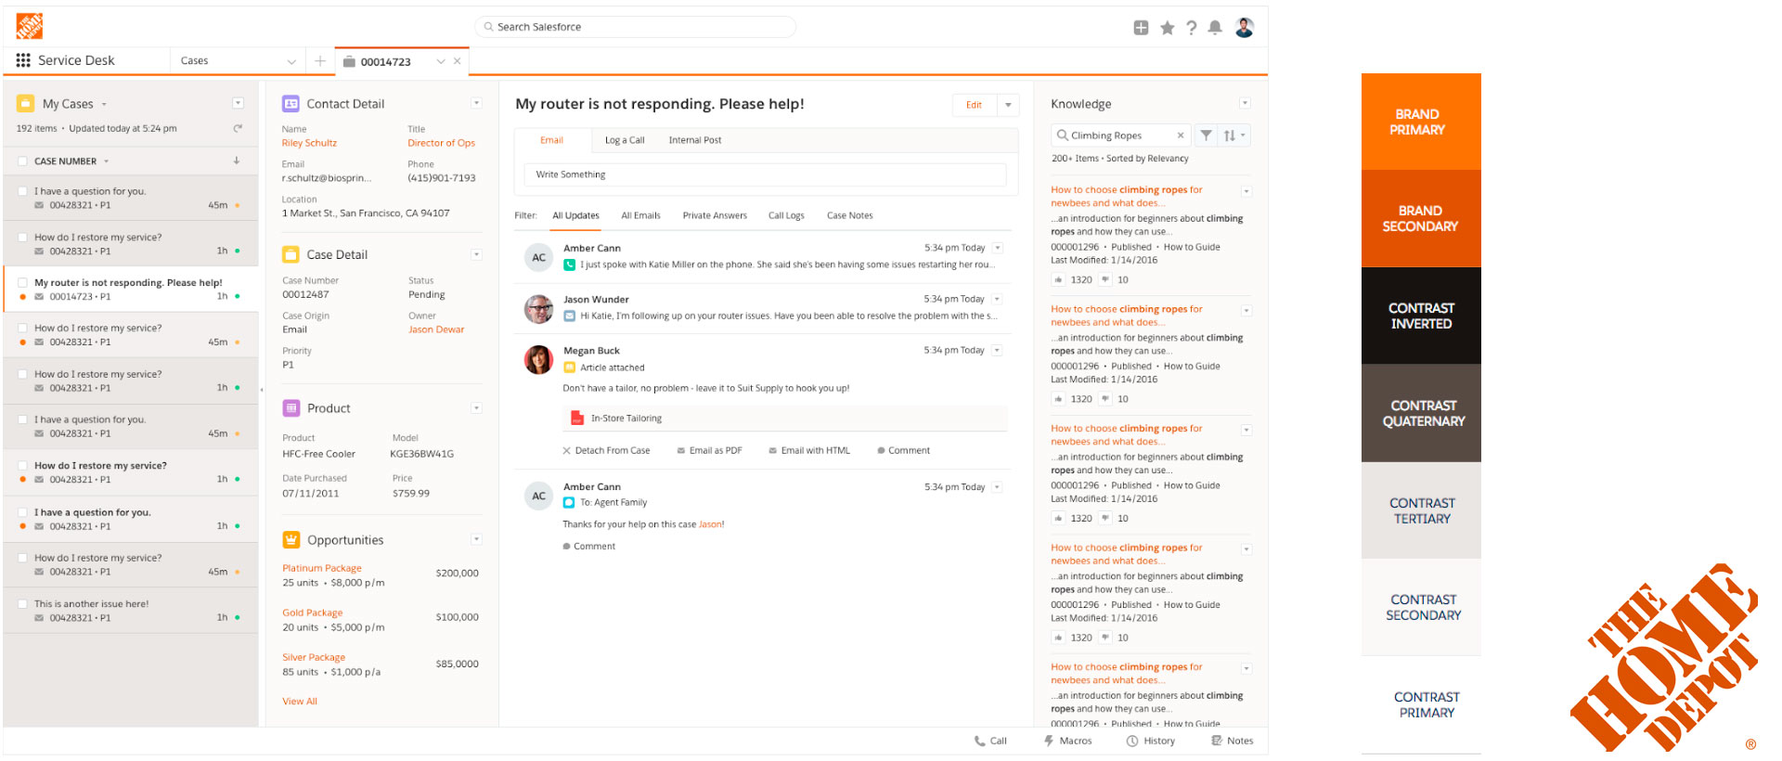This screenshot has width=1782, height=761.
Task: Open Product panel menu arrow
Action: 476,408
